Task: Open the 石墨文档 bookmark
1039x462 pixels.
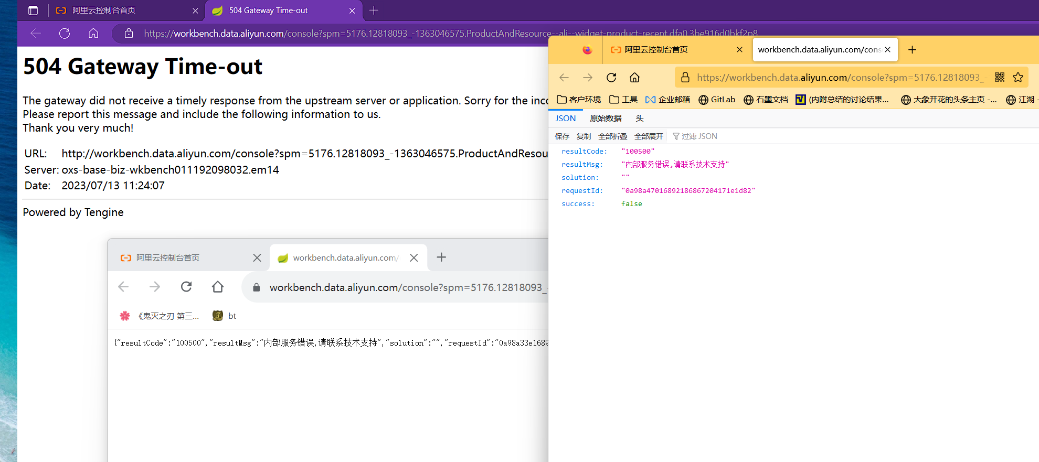Action: (x=766, y=100)
